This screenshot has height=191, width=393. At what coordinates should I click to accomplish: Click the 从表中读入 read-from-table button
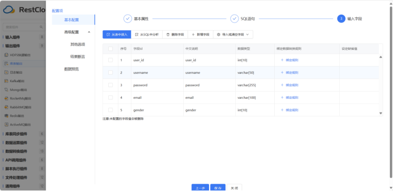(117, 35)
